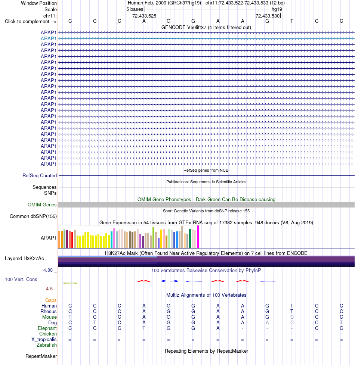Screen dimensions: 355x365
Task: Click the '-4.5' lower PhyloP scale value
Action: tap(49, 289)
